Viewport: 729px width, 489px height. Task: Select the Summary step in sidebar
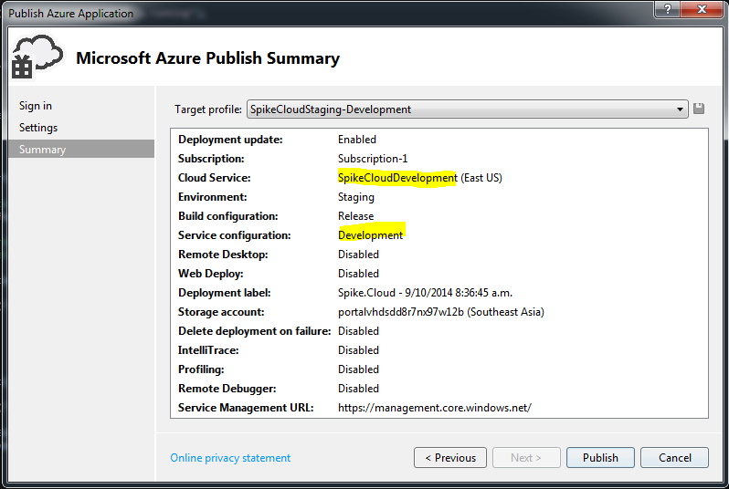click(81, 149)
